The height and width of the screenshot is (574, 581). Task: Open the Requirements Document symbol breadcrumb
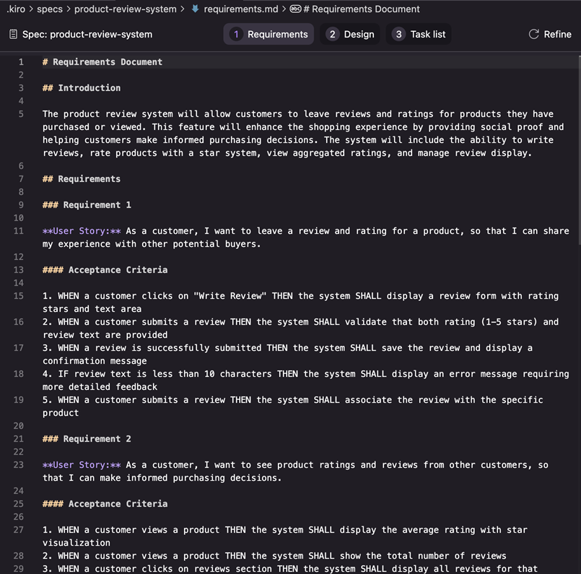(362, 9)
